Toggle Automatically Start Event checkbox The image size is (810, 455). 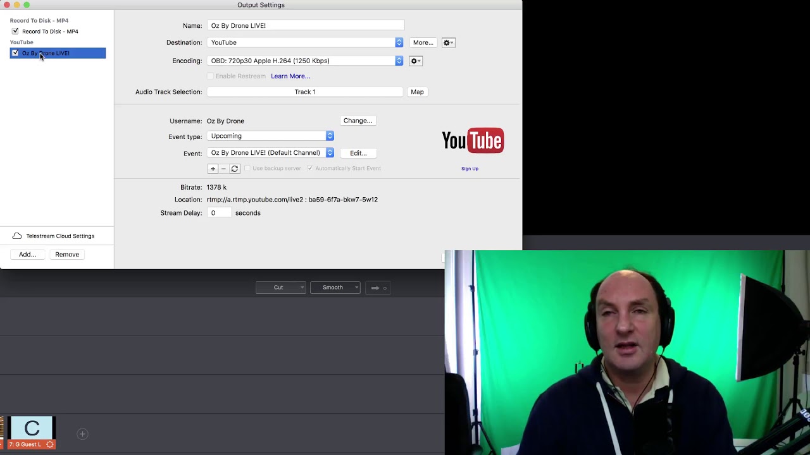pyautogui.click(x=310, y=169)
